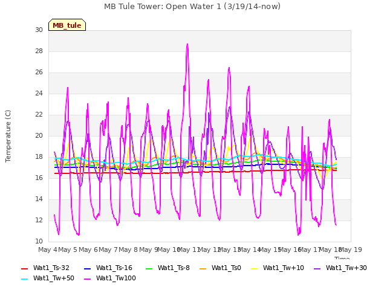Click the 30 y-axis tick label
Viewport: 387px width, 290px height.
[x=39, y=30]
